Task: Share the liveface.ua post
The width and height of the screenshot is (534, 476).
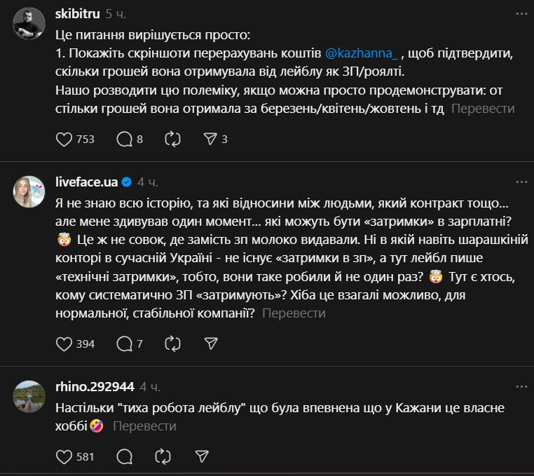Action: [x=209, y=344]
